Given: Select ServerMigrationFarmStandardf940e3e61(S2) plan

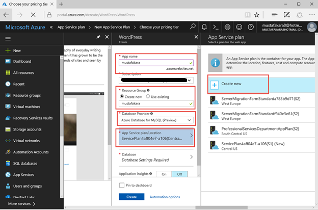Looking at the screenshot, I should tap(261, 116).
